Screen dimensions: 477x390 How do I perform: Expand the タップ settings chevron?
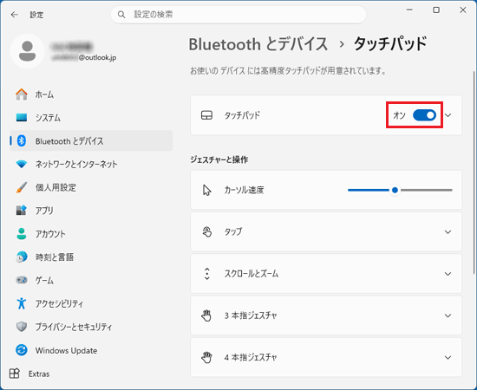coord(448,232)
